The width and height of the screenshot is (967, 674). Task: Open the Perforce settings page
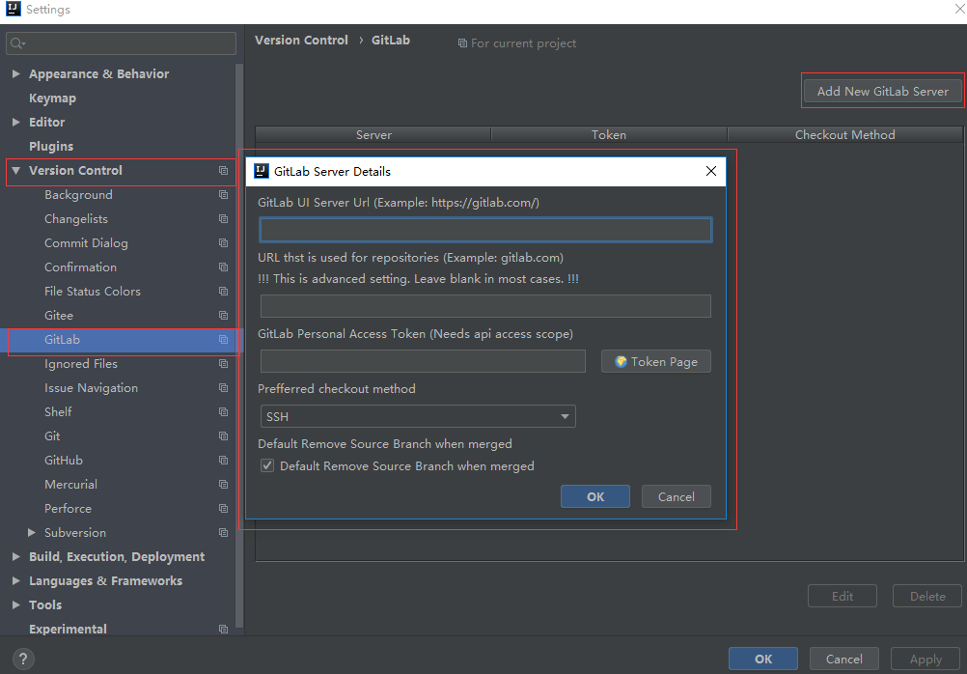pyautogui.click(x=68, y=509)
